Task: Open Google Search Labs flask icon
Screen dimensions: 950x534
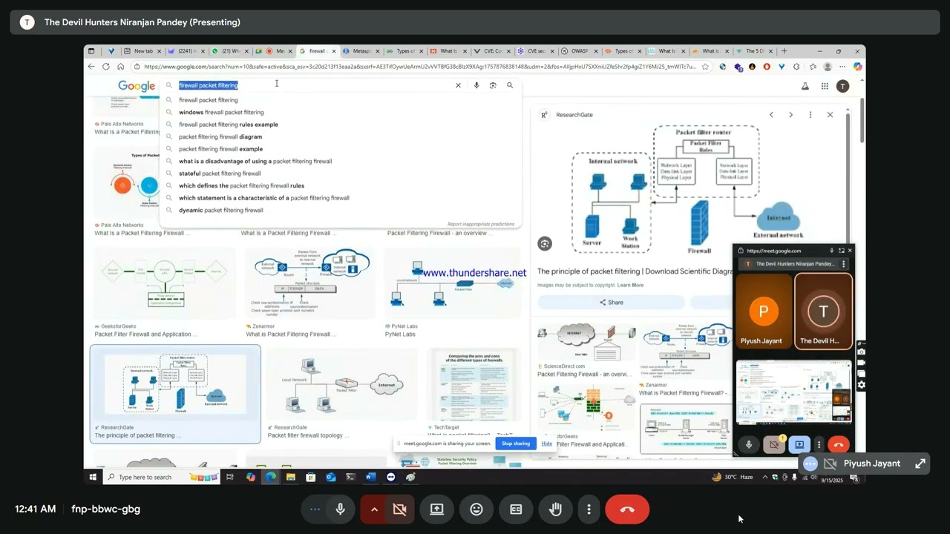Action: (x=805, y=86)
